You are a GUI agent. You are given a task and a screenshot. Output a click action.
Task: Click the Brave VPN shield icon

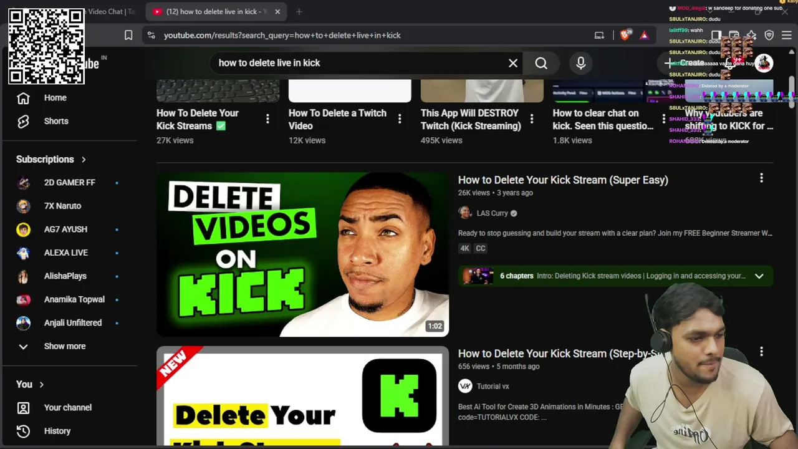coord(769,36)
